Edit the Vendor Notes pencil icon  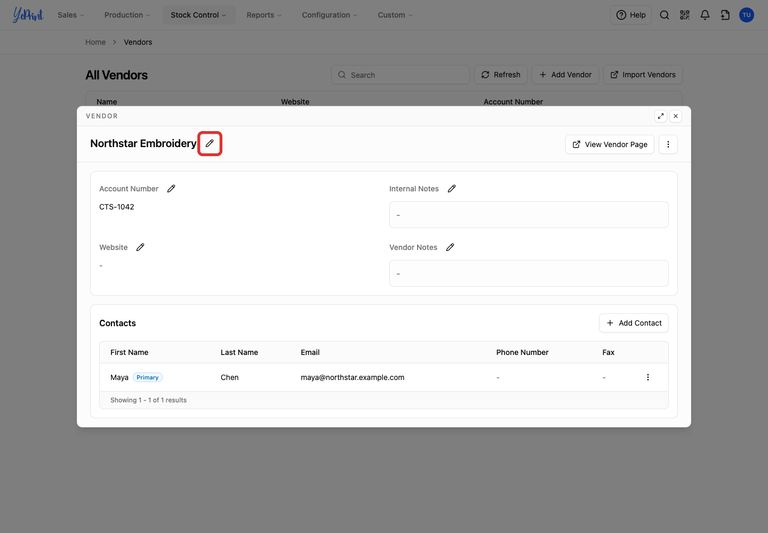click(x=450, y=247)
